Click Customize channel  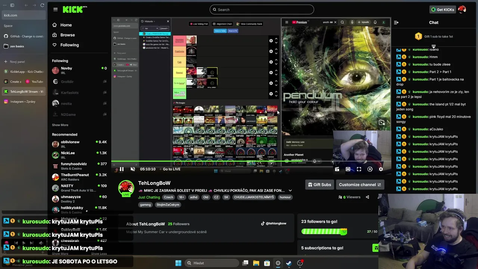click(x=360, y=185)
